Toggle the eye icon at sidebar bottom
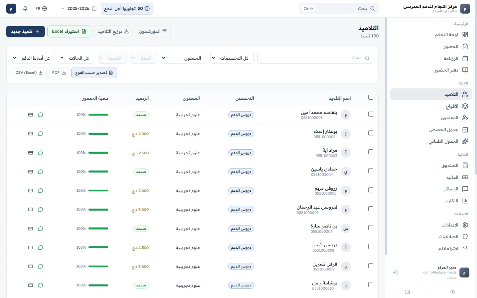This screenshot has height=298, width=477. (452, 292)
